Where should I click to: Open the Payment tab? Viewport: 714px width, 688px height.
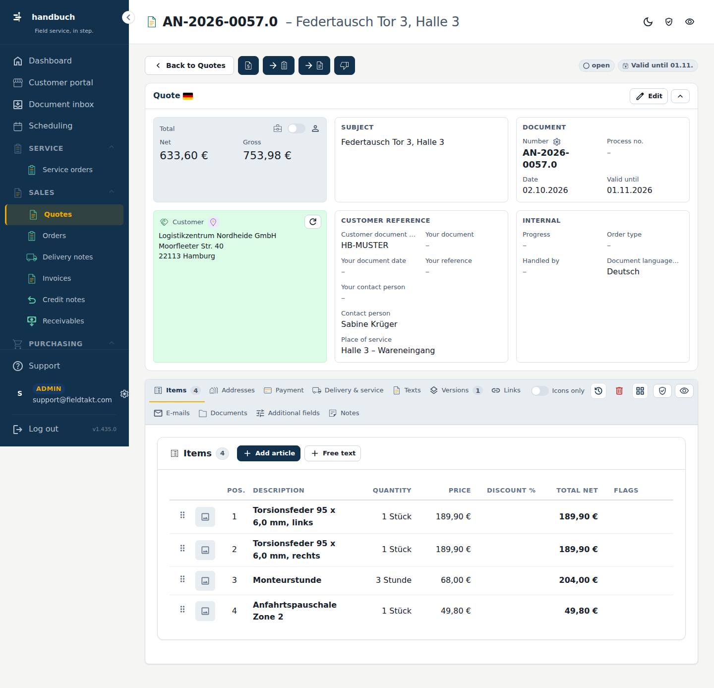click(x=284, y=390)
